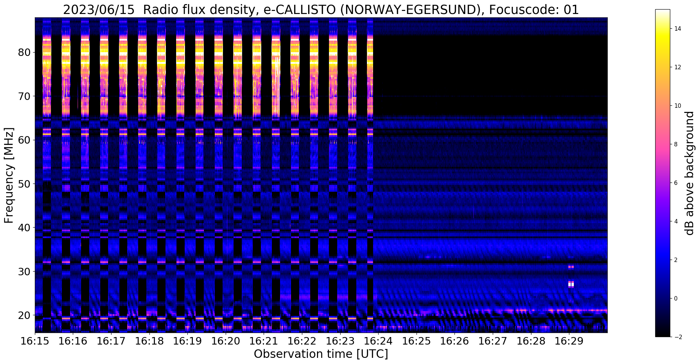The image size is (700, 364).
Task: Click the 60 MHz frequency tick label
Action: tap(24, 140)
